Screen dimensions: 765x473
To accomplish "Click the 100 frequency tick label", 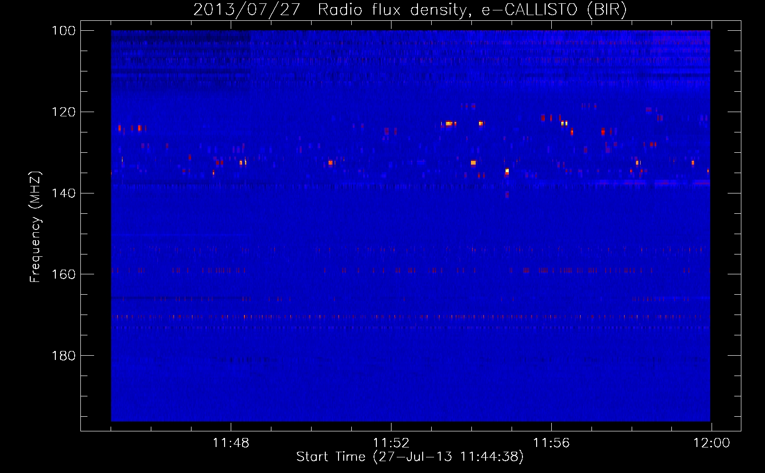I will coord(63,31).
